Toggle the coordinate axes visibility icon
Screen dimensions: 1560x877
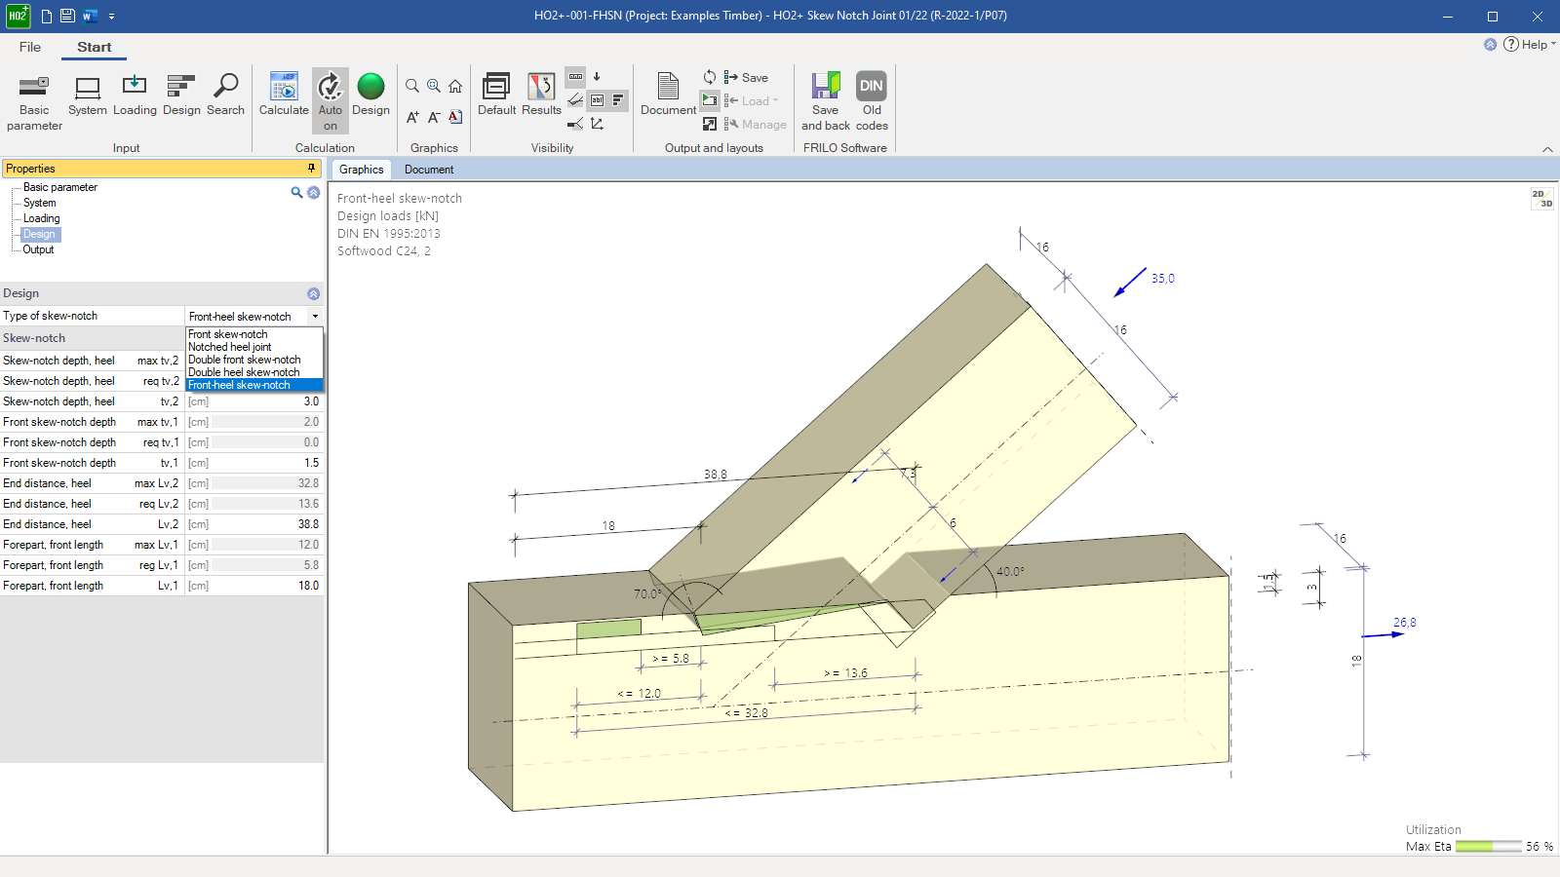coord(597,124)
